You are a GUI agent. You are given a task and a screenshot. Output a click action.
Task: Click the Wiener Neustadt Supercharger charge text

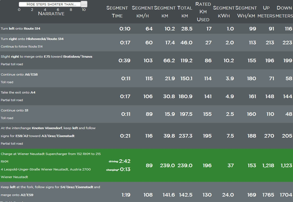pyautogui.click(x=51, y=154)
